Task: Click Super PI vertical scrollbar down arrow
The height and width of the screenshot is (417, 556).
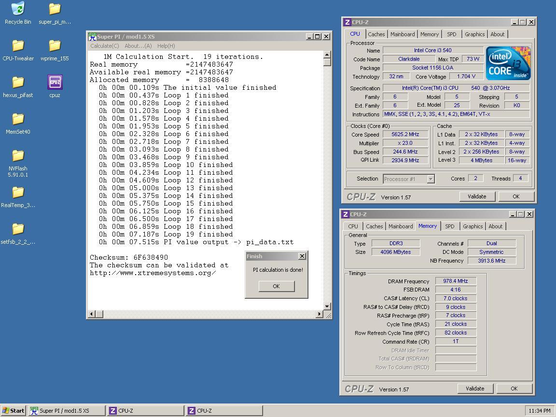Action: pos(327,306)
